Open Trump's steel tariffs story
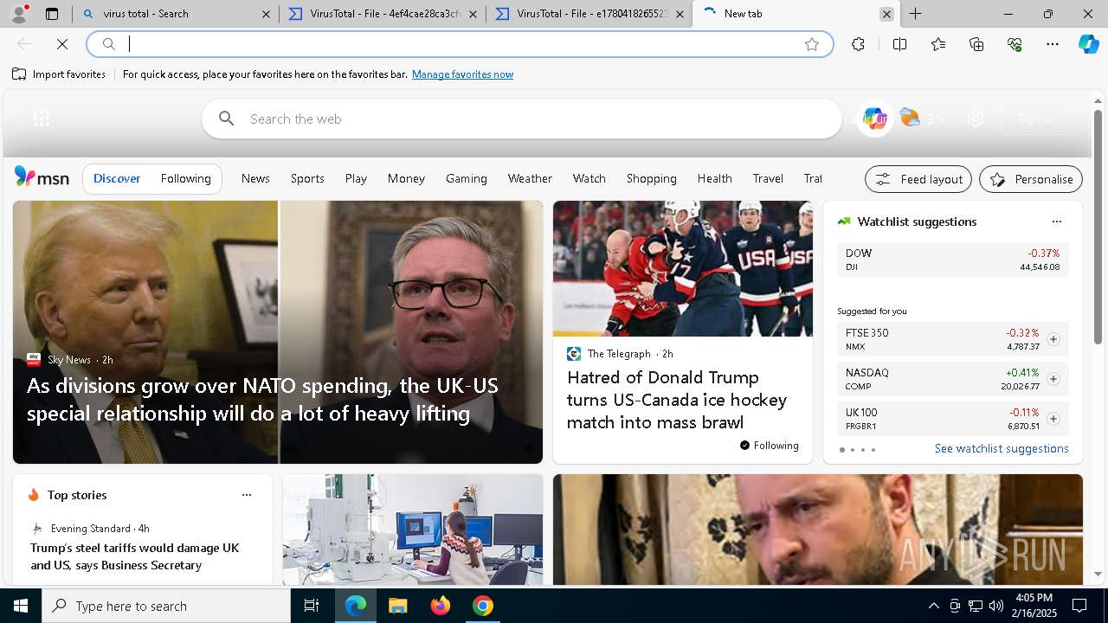This screenshot has width=1108, height=623. click(135, 556)
